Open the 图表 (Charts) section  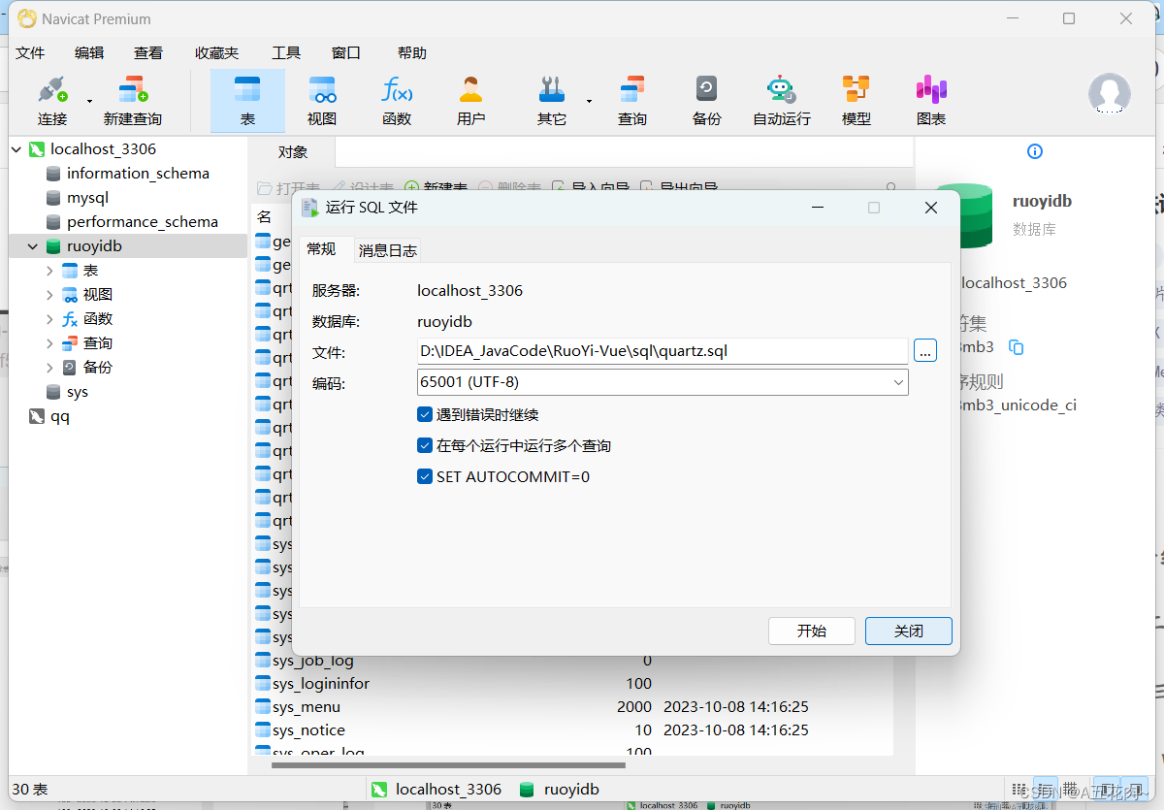pos(930,97)
